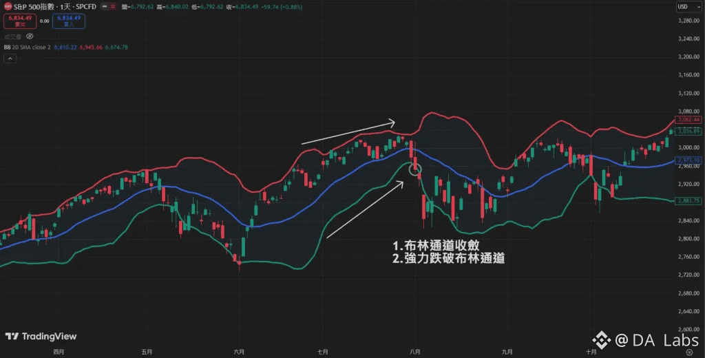Click the +59.74 (+0.88%) change value

(282, 7)
